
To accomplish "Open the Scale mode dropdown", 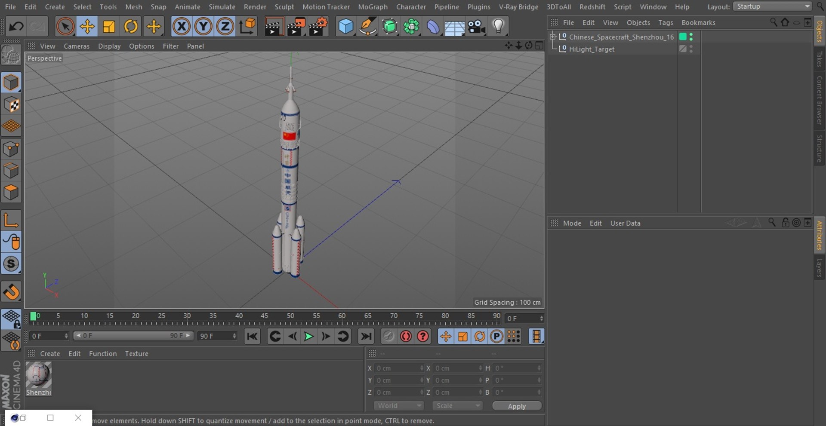I will point(457,406).
